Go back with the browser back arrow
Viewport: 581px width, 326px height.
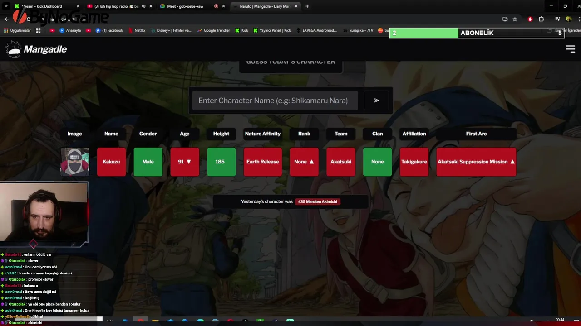pos(6,19)
